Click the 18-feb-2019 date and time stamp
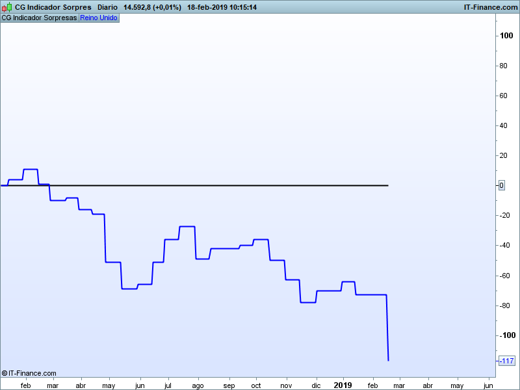The width and height of the screenshot is (520, 390). (221, 7)
